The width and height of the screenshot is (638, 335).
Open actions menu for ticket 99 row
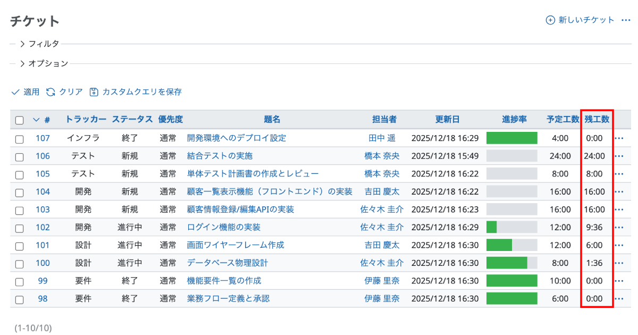[x=619, y=281]
